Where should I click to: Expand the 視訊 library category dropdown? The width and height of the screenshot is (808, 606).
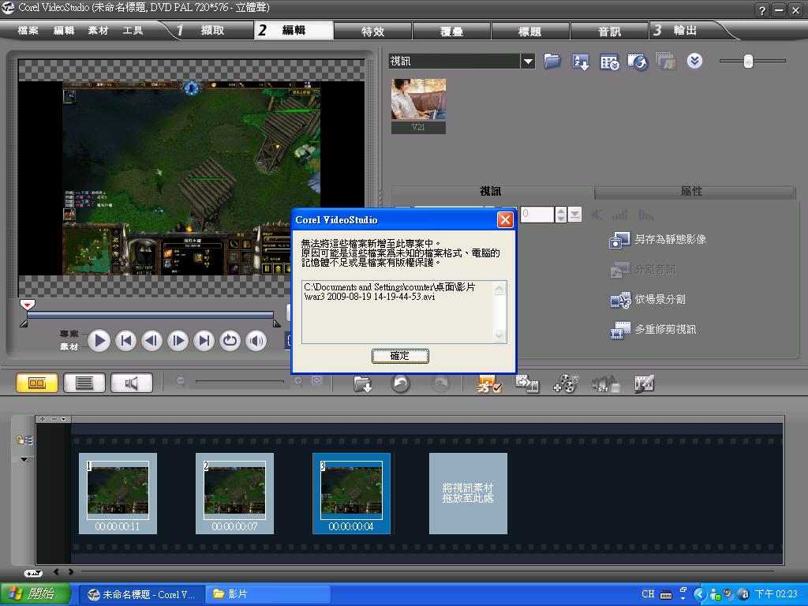coord(528,62)
